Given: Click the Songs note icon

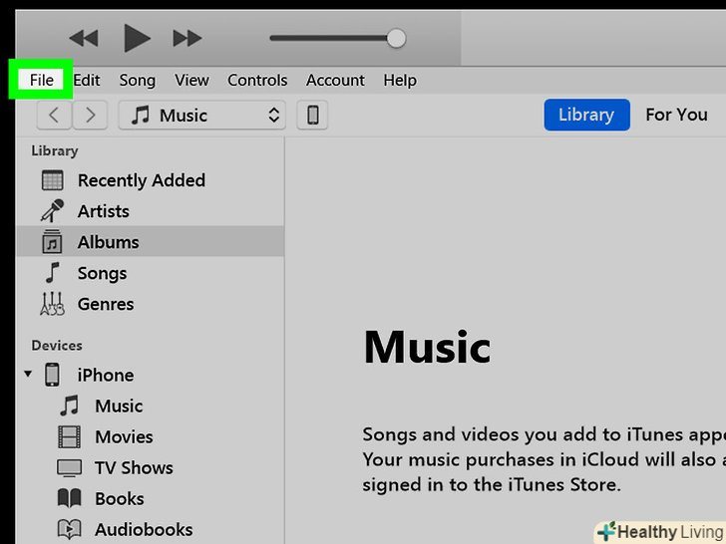Looking at the screenshot, I should pos(53,272).
